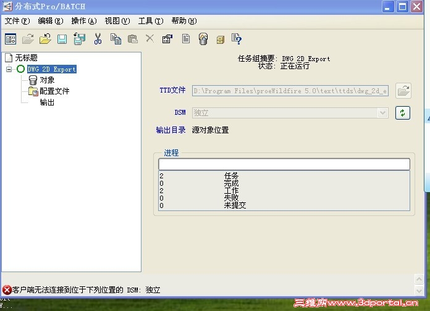Click the greyed open-file toolbar icon
Viewport: 430px width, 311px height.
click(28, 39)
